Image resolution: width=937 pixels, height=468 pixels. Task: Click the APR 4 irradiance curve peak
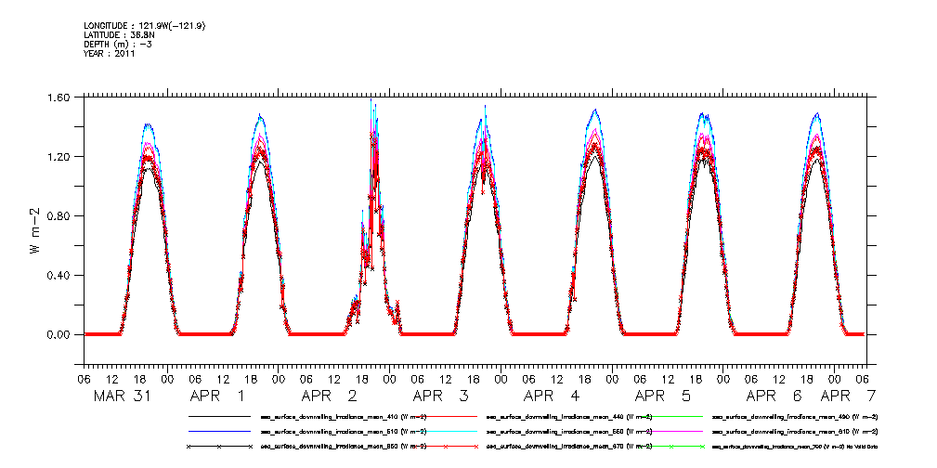point(595,110)
